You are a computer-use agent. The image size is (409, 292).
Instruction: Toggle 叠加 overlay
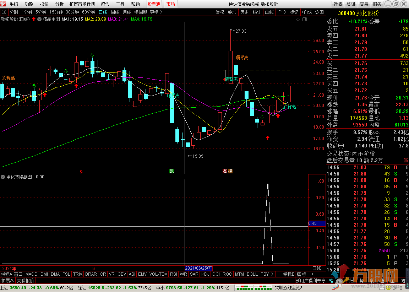[232, 12]
